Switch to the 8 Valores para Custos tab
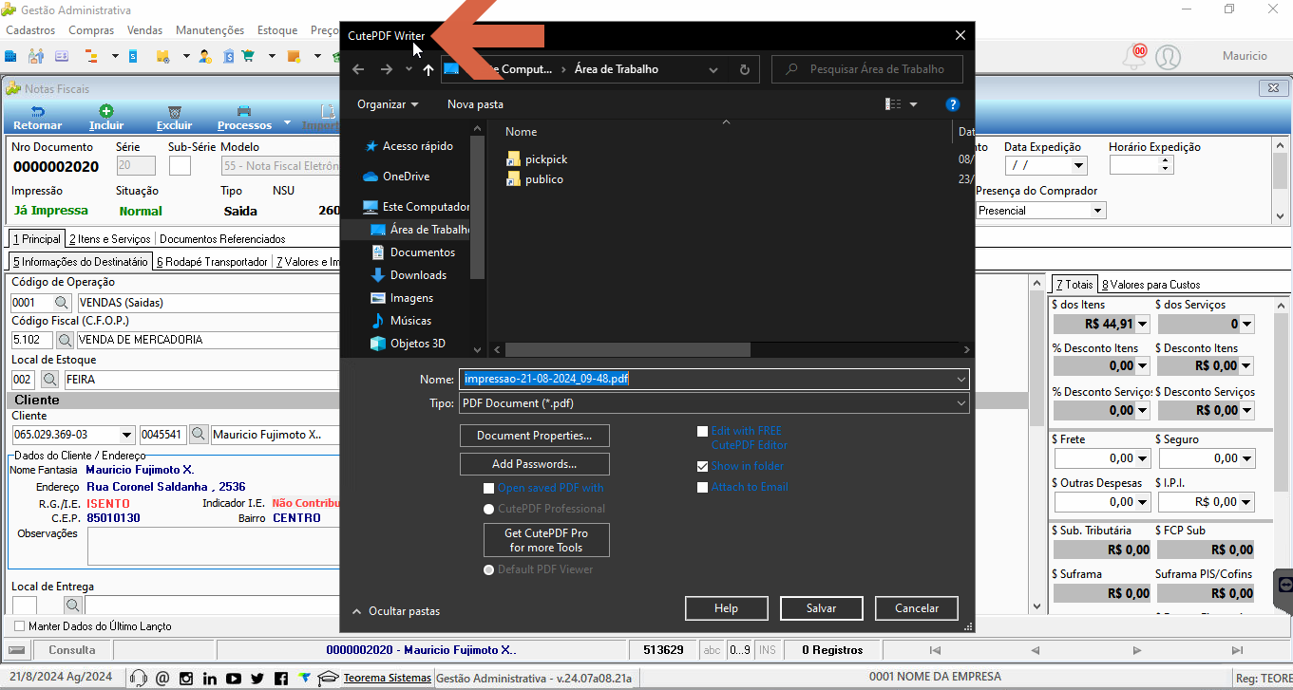 [1150, 284]
